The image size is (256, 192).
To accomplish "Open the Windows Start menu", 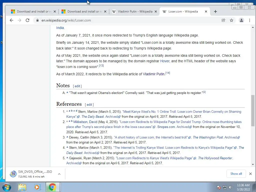I will (6, 187).
